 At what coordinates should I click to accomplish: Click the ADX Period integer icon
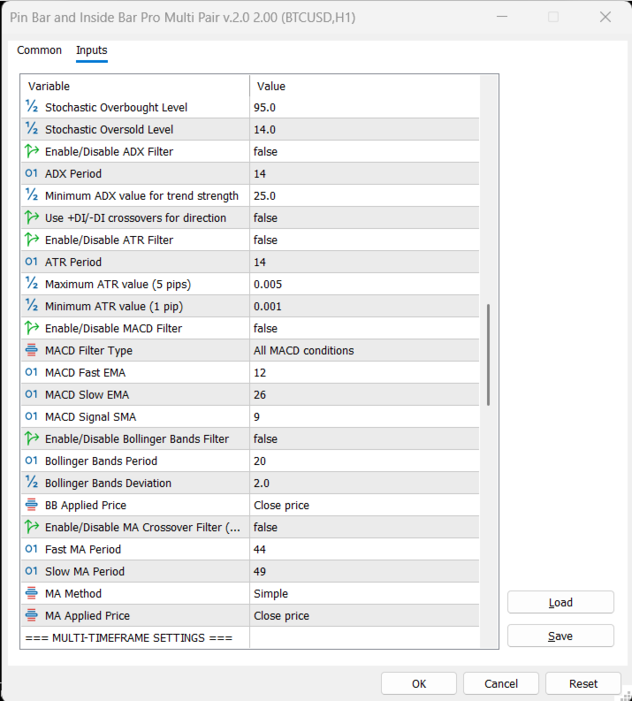[x=32, y=173]
